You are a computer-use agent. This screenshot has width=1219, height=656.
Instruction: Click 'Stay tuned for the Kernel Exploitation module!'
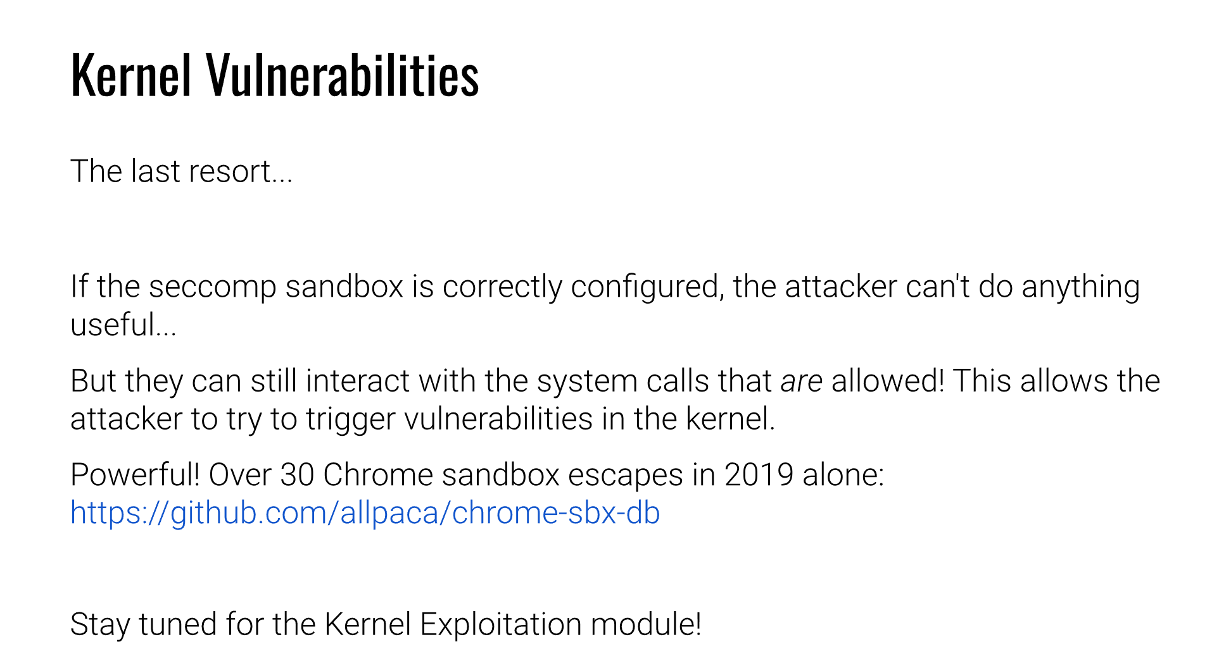pyautogui.click(x=386, y=624)
